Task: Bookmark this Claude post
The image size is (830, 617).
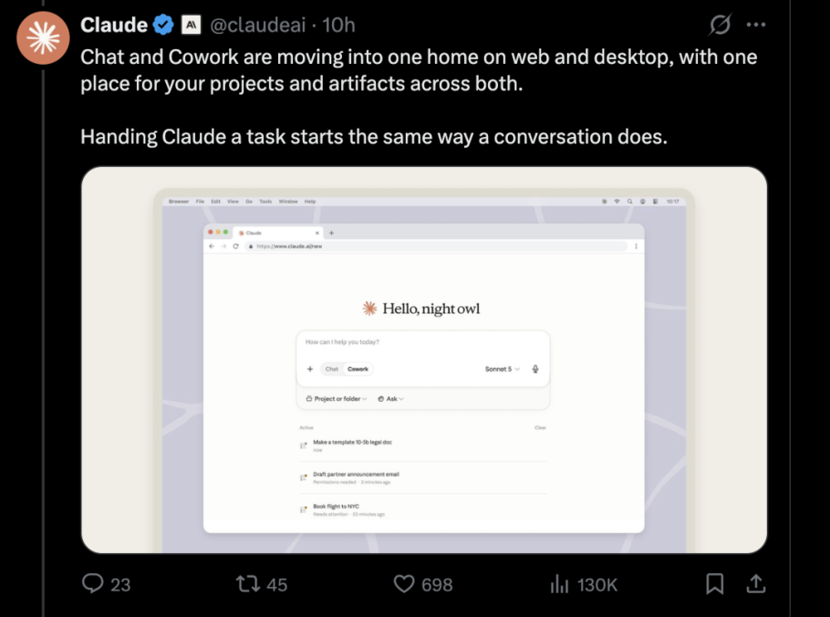Action: point(715,584)
